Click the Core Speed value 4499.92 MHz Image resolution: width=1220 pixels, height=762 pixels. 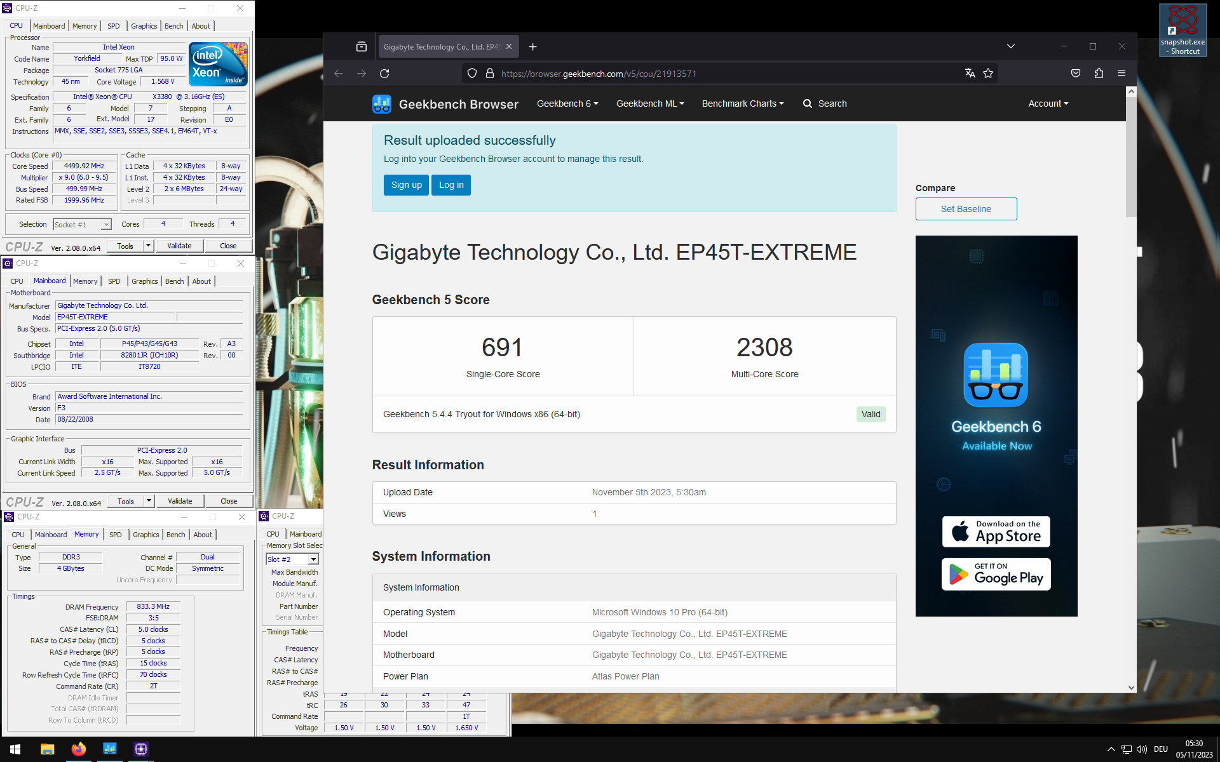84,166
